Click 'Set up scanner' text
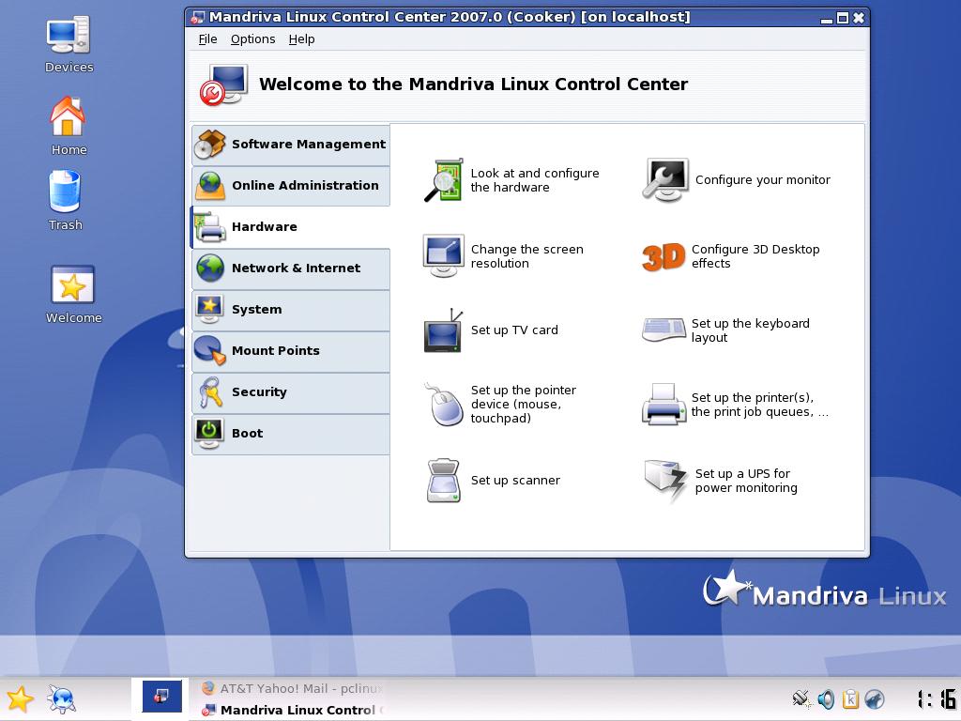961x721 pixels. coord(515,480)
